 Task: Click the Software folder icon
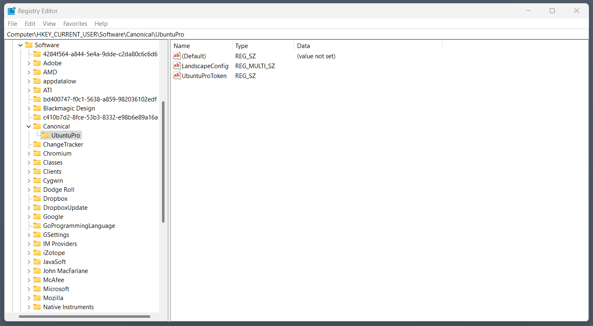[x=29, y=45]
